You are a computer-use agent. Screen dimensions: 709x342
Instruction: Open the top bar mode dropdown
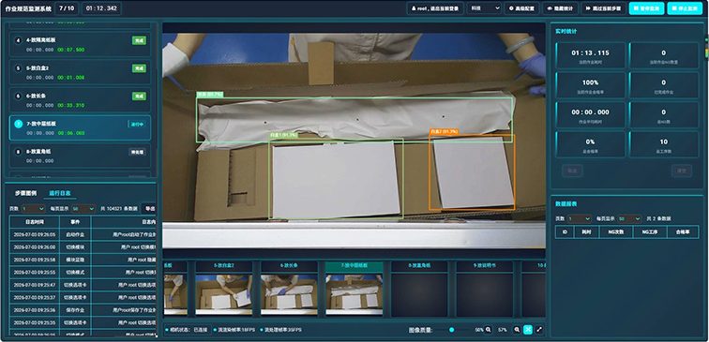(x=484, y=8)
